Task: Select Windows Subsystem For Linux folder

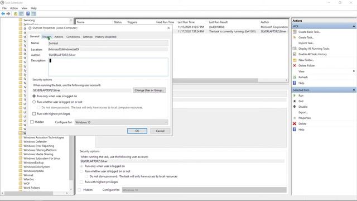Action: click(42, 159)
